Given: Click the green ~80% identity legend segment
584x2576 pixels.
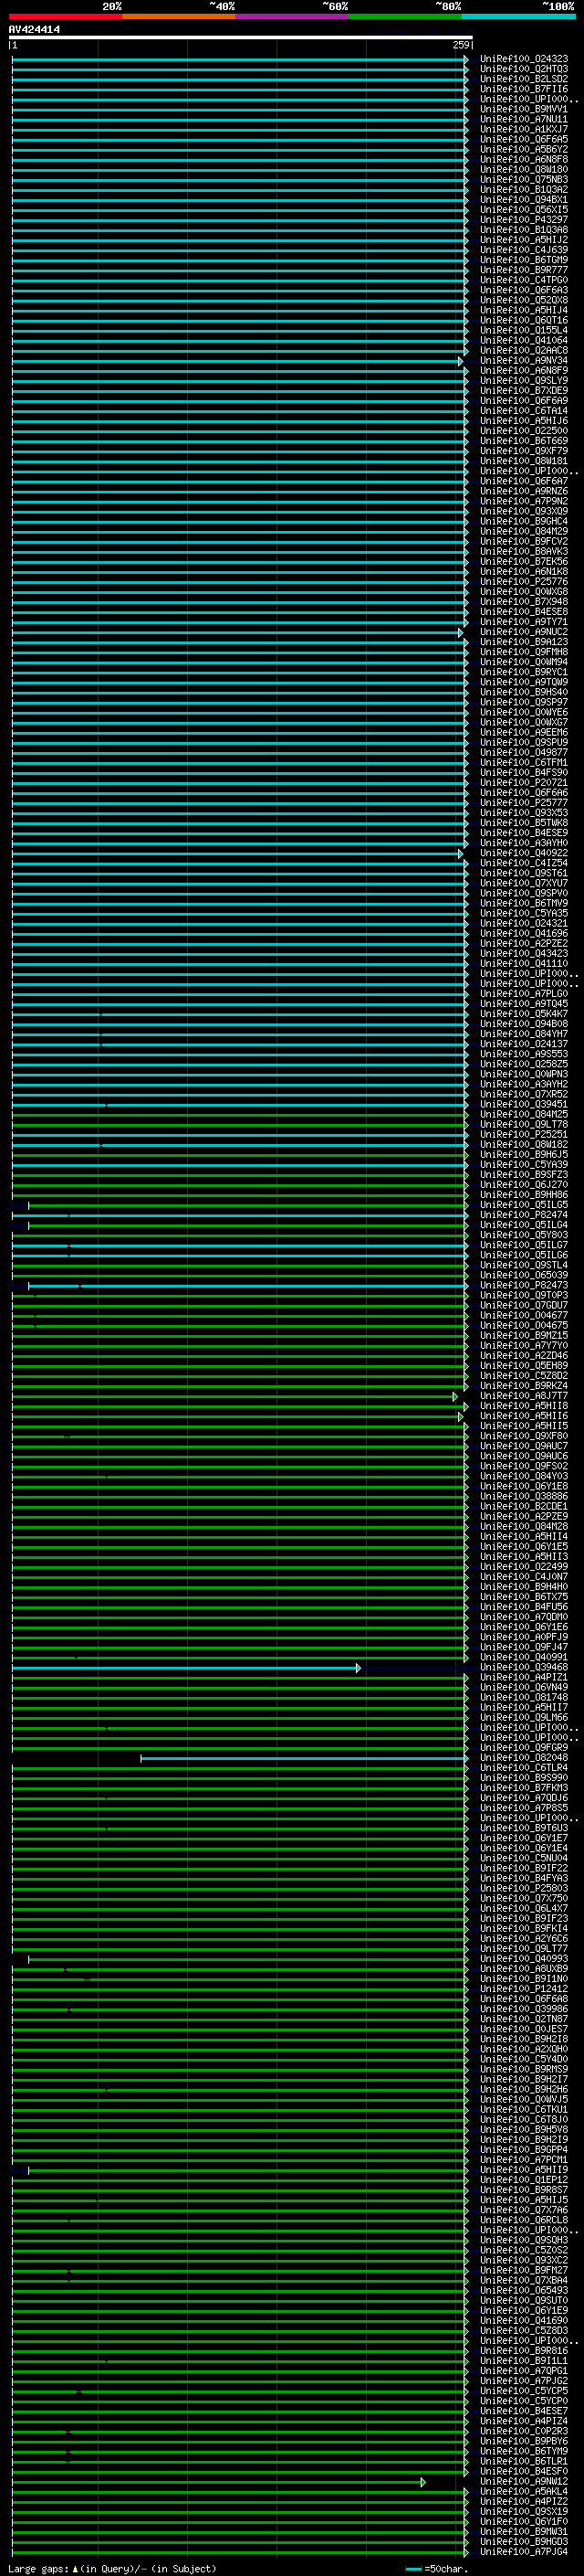Looking at the screenshot, I should tap(405, 16).
